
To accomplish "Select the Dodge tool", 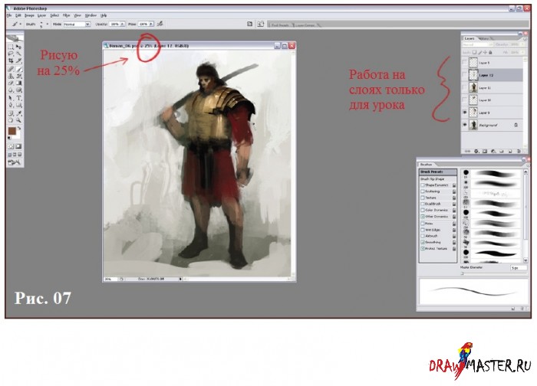I will 18,90.
